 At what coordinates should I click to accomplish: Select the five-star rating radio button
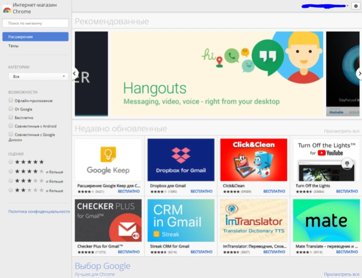(x=11, y=162)
